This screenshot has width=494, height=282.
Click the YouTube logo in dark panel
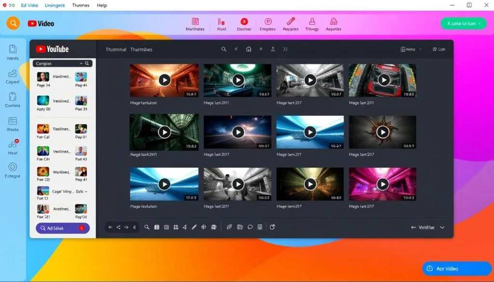(52, 49)
